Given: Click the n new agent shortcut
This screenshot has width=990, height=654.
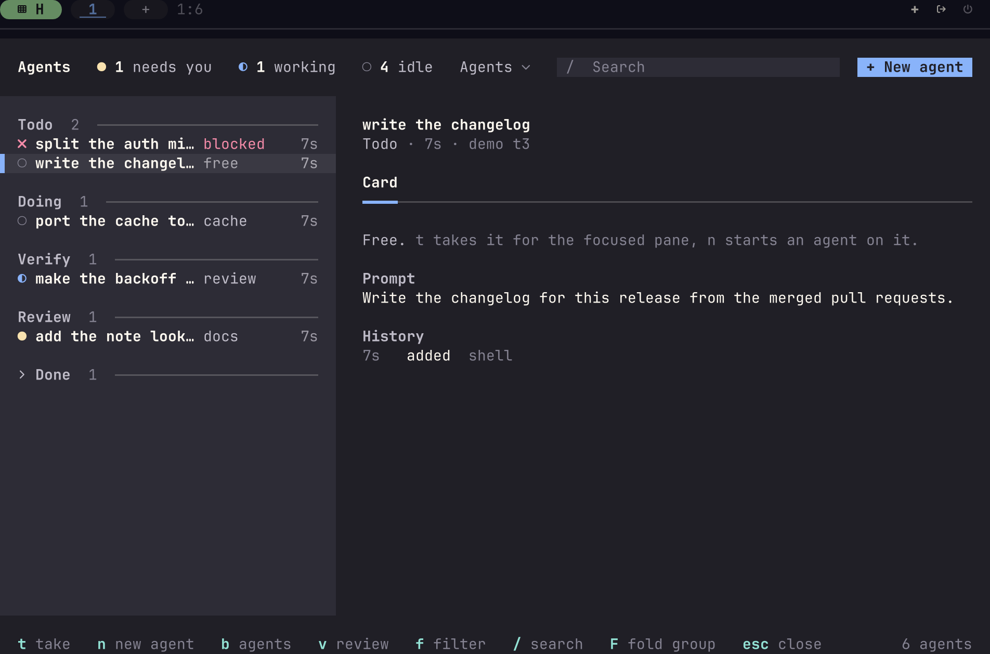Looking at the screenshot, I should (146, 644).
